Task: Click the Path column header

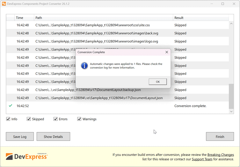Action: (x=104, y=18)
